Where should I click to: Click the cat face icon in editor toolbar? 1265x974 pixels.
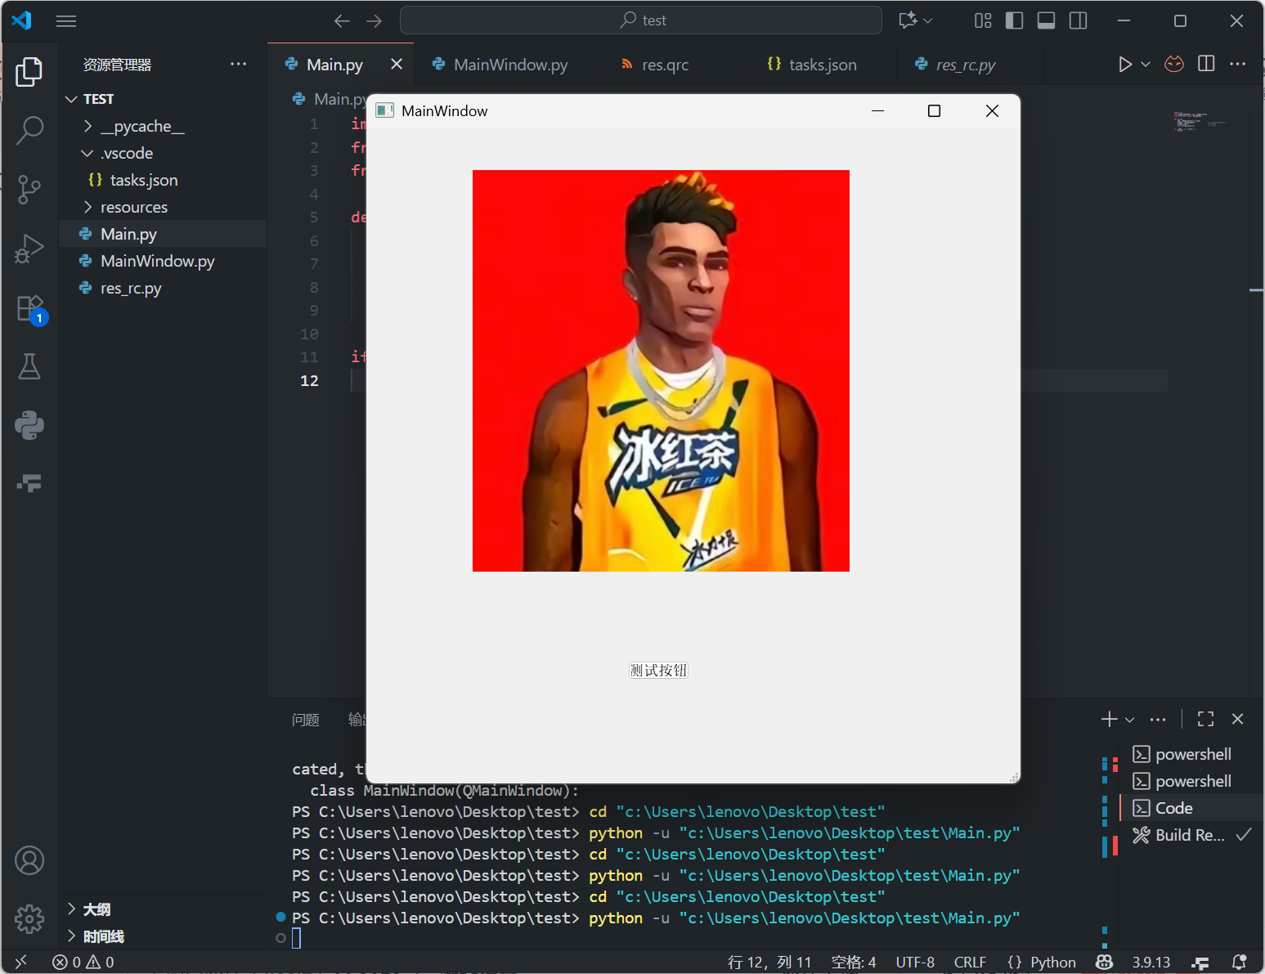(1174, 64)
